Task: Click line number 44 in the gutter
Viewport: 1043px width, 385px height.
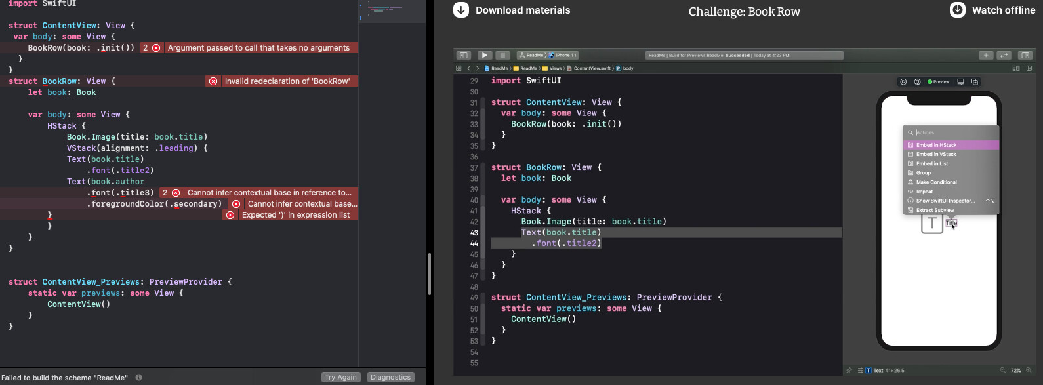Action: coord(474,243)
